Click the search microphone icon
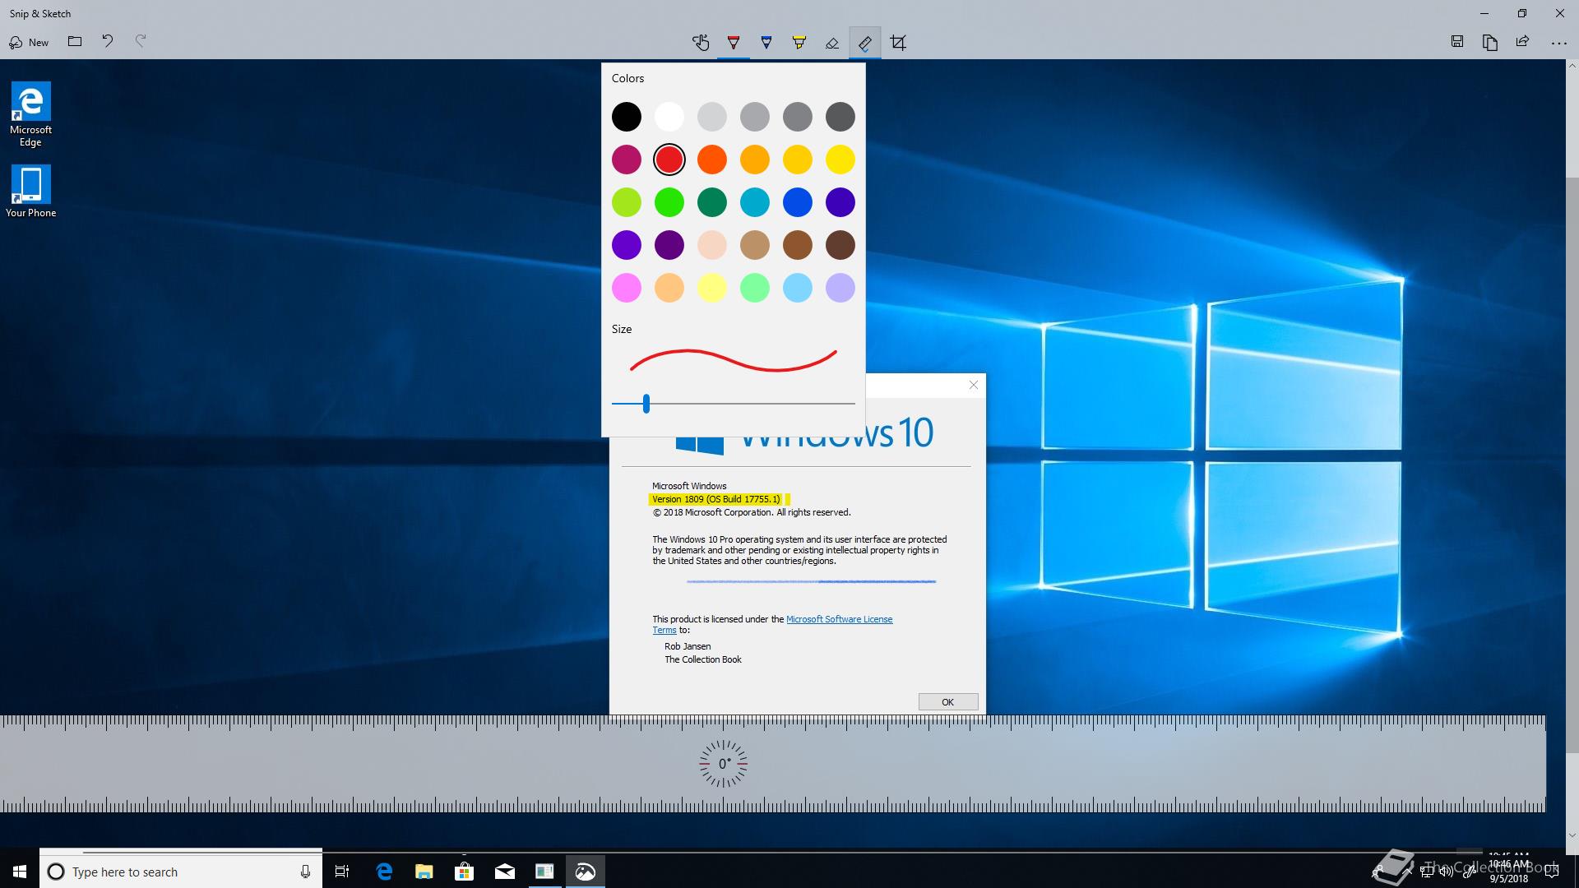Viewport: 1579px width, 888px height. [x=305, y=872]
